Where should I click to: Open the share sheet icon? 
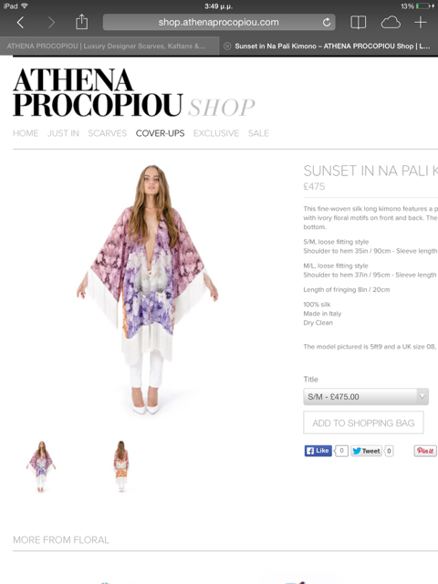81,22
